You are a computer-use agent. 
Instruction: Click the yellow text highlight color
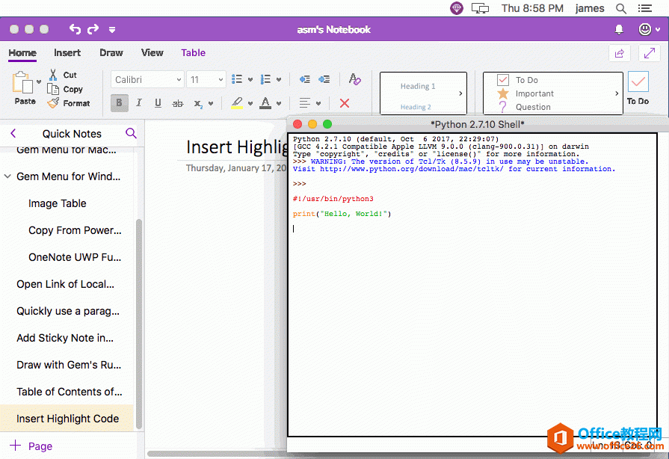[237, 103]
